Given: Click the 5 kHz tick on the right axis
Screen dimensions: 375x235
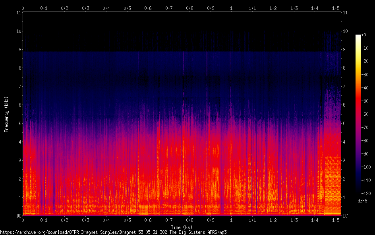Looking at the screenshot, I should tap(344, 124).
